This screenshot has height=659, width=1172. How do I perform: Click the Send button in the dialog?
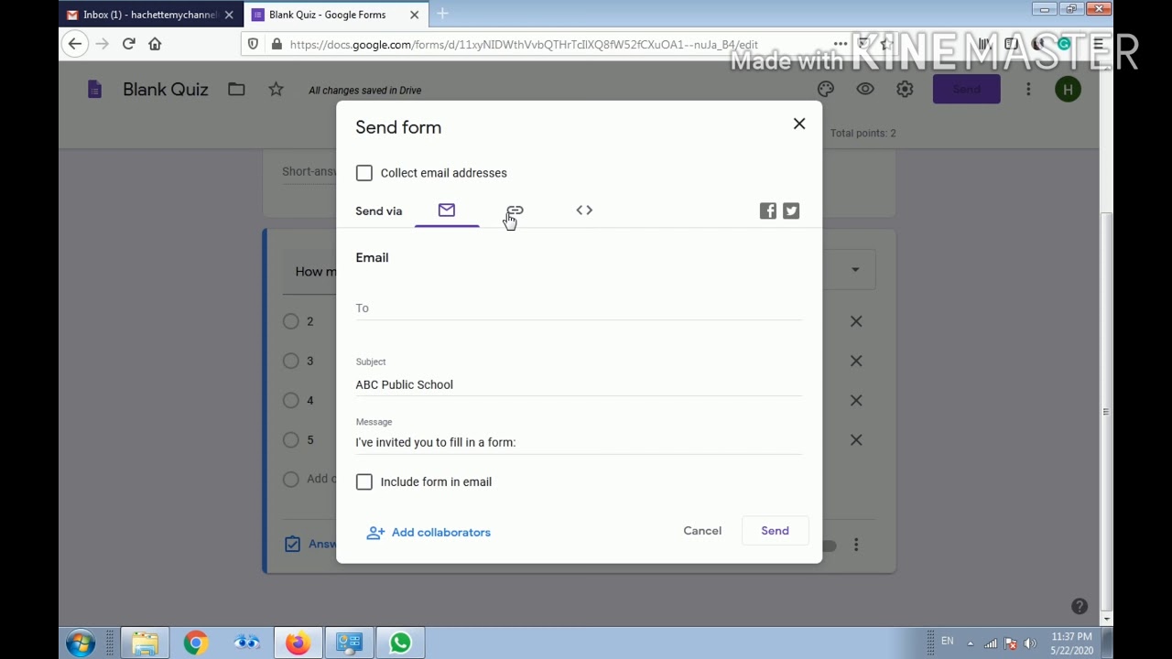pyautogui.click(x=775, y=531)
